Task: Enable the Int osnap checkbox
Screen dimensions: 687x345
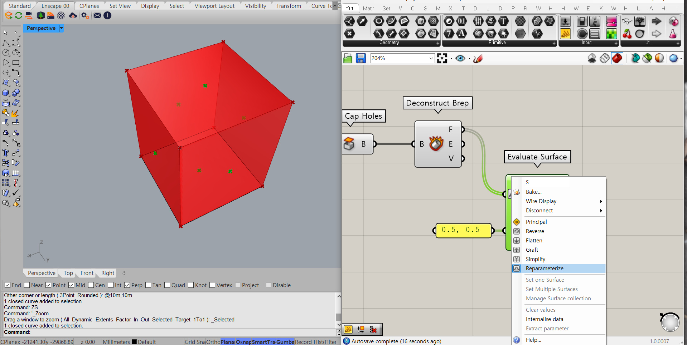Action: click(111, 285)
